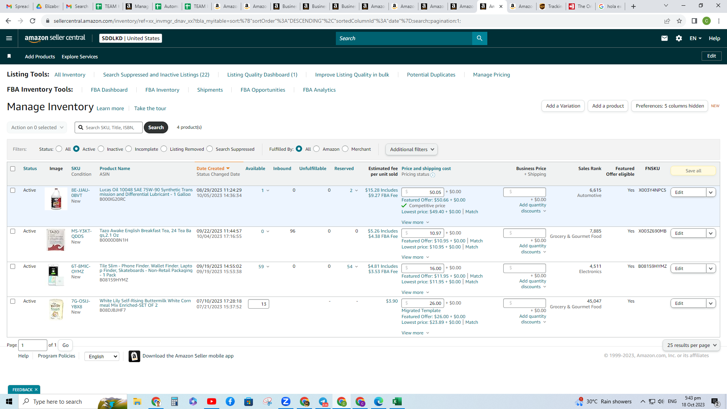Open the All Inventory listing tool
Image resolution: width=727 pixels, height=409 pixels.
coord(70,75)
